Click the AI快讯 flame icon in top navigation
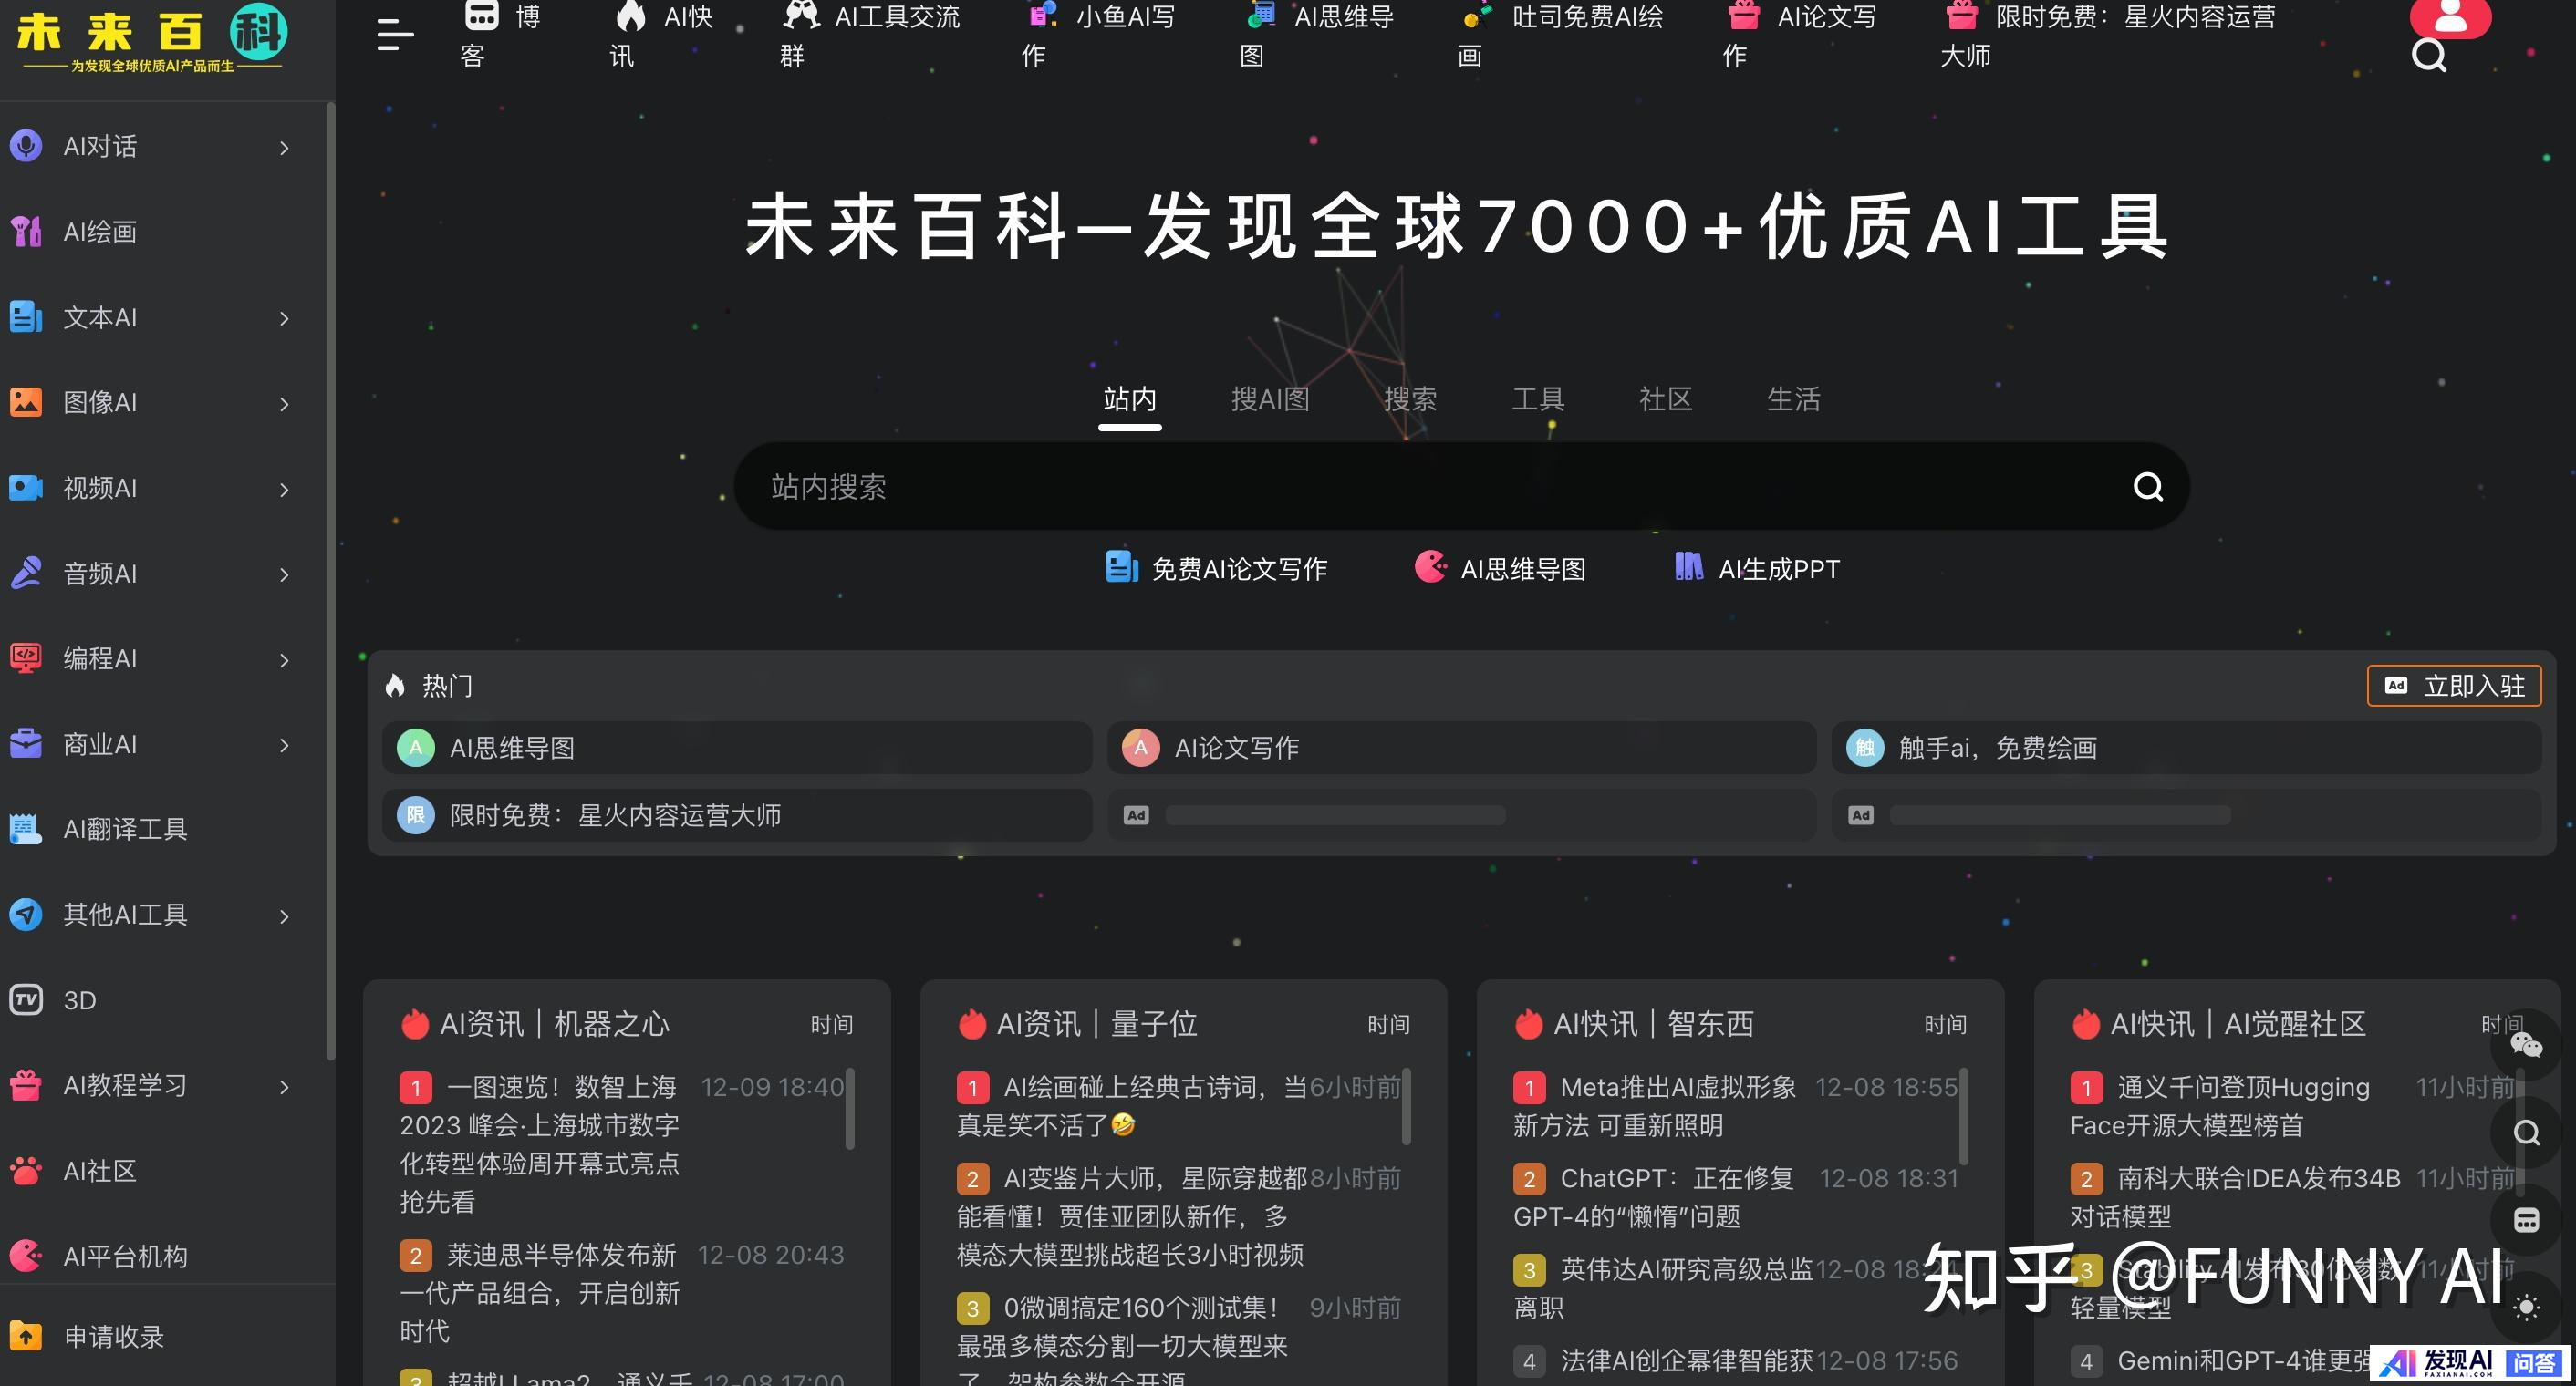This screenshot has width=2576, height=1386. (630, 15)
